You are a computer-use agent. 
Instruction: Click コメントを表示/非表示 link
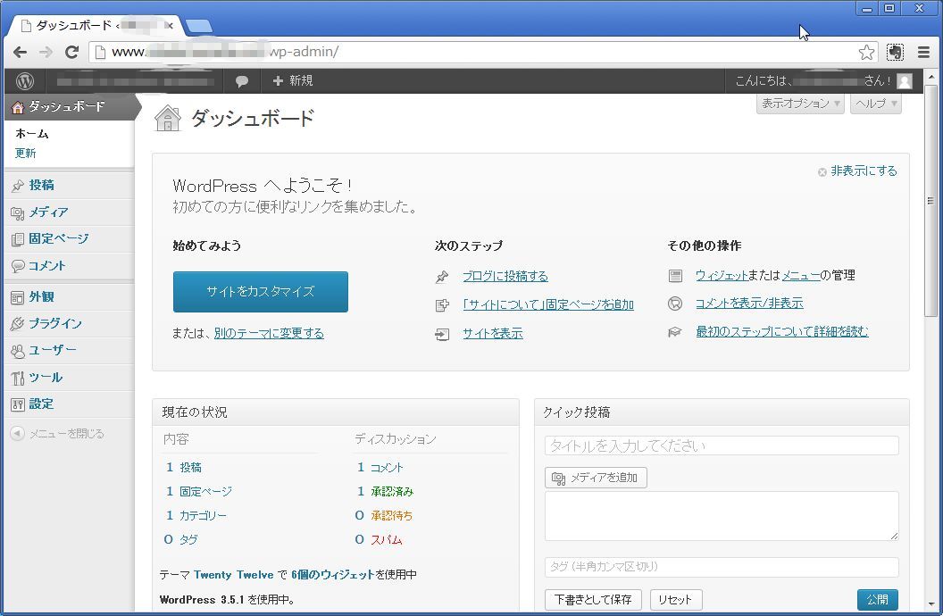tap(749, 304)
